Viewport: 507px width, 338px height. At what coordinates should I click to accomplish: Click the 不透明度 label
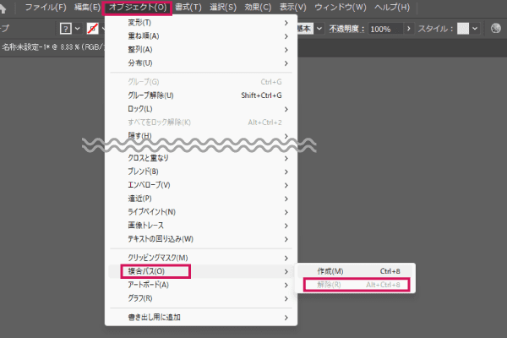[346, 29]
